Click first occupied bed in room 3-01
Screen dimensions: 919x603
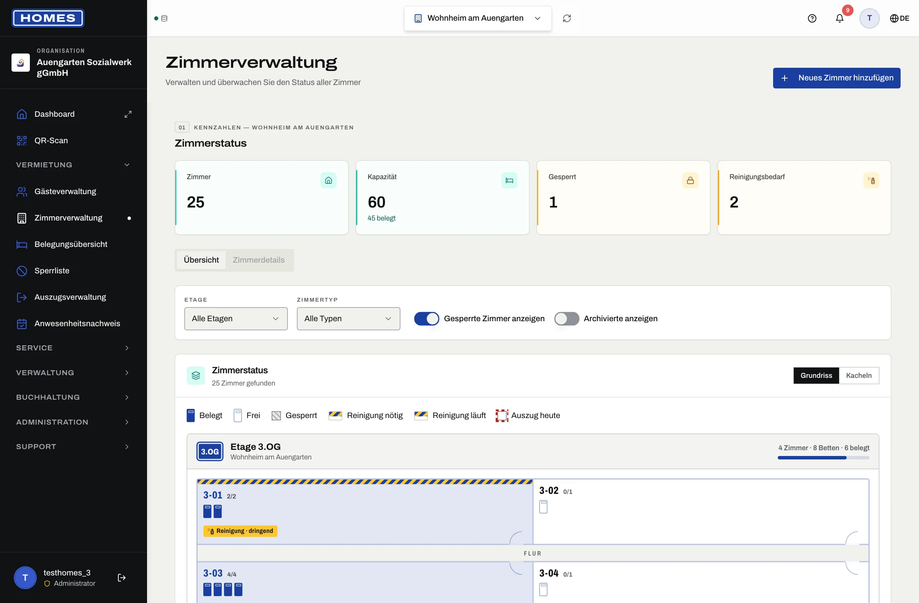click(208, 511)
